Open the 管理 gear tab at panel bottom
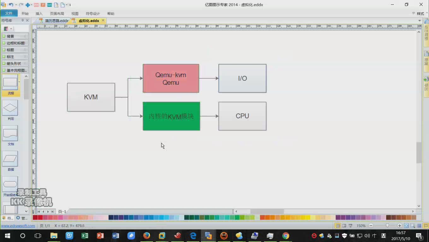The height and width of the screenshot is (242, 429). (22, 218)
